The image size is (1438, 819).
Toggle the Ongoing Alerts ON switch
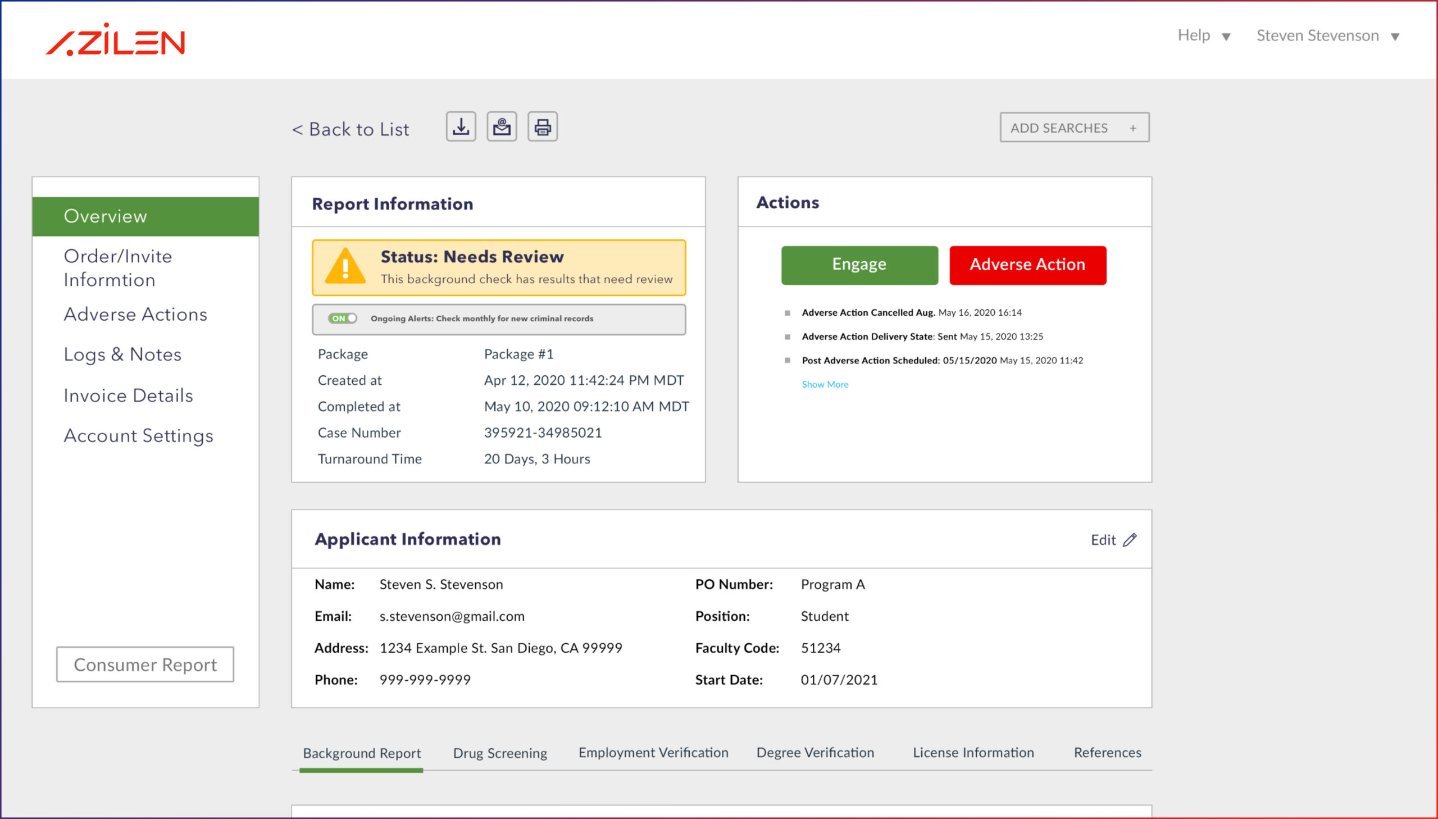pos(342,319)
